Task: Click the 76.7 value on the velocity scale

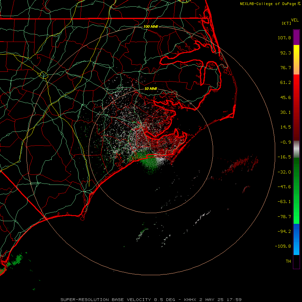Action: click(286, 67)
